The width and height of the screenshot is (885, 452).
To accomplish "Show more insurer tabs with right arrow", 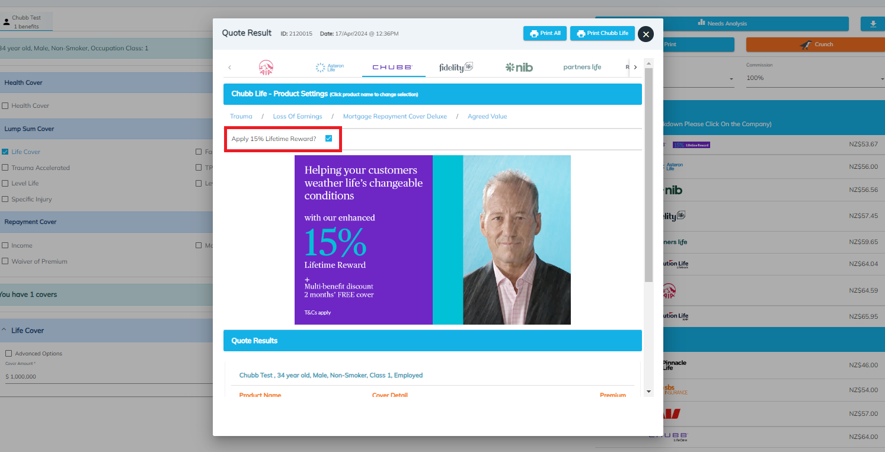I will point(635,68).
